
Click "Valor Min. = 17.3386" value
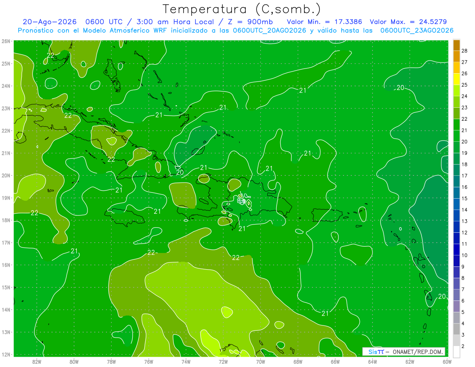tap(324, 22)
